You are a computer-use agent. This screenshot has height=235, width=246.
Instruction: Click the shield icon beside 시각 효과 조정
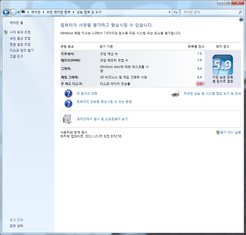pos(6,32)
